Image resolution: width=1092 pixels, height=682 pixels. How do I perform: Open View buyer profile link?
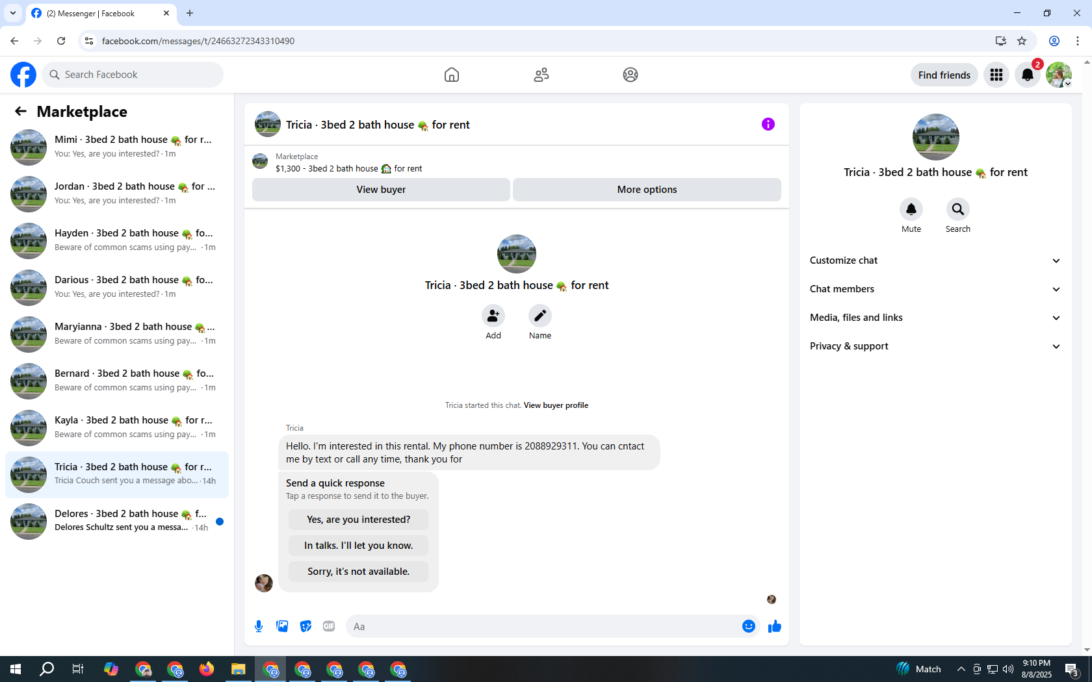[x=556, y=405]
